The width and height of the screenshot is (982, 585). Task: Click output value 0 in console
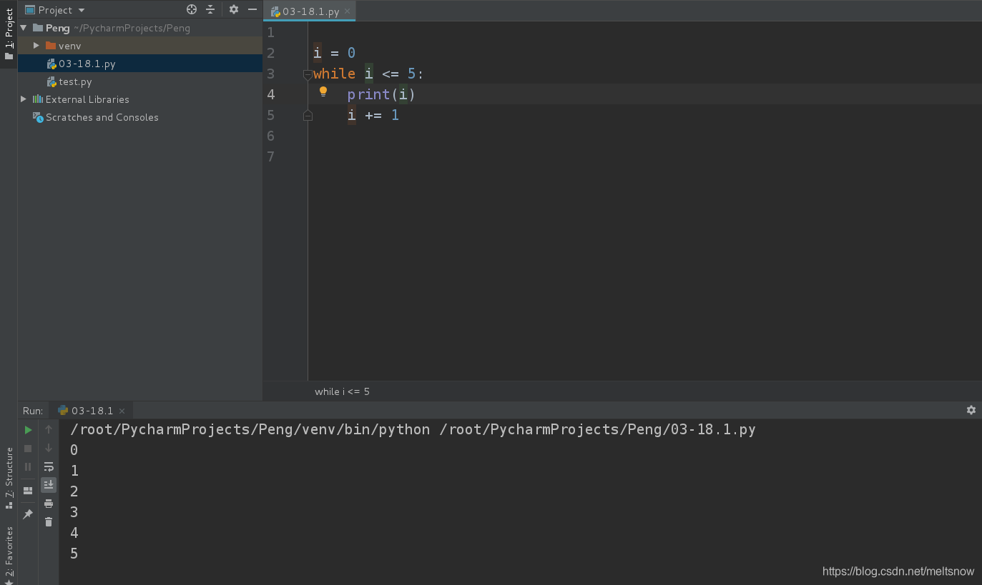[74, 450]
